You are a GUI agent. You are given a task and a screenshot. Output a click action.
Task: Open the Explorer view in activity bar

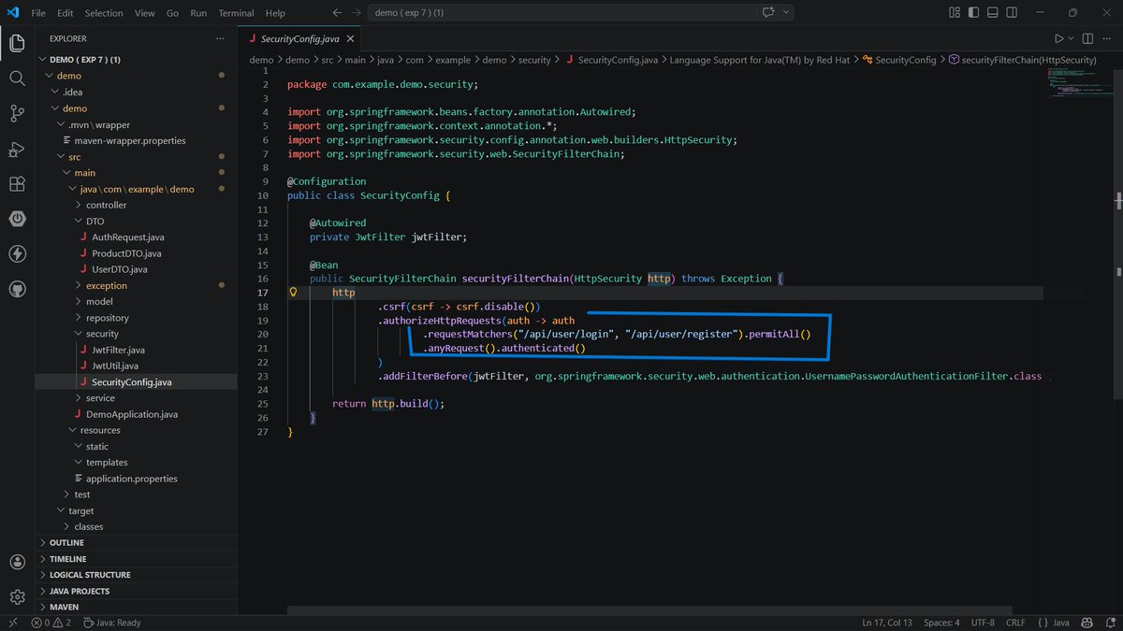click(17, 43)
